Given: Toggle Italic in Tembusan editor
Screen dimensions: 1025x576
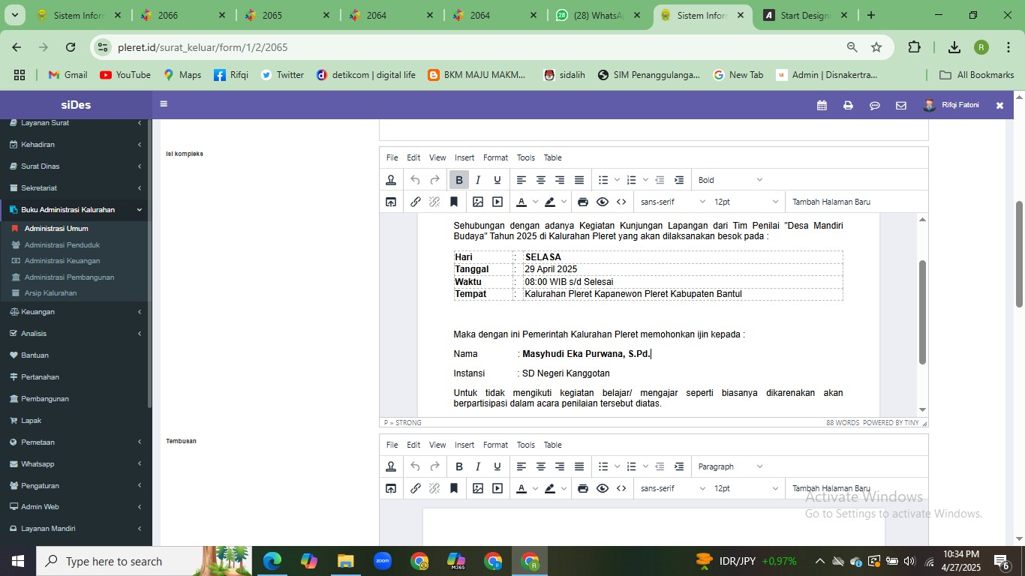Looking at the screenshot, I should point(478,466).
